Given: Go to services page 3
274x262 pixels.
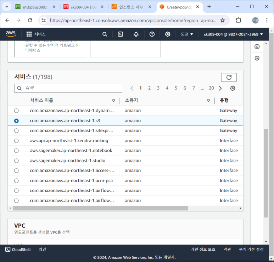Looking at the screenshot, I should [x=158, y=88].
